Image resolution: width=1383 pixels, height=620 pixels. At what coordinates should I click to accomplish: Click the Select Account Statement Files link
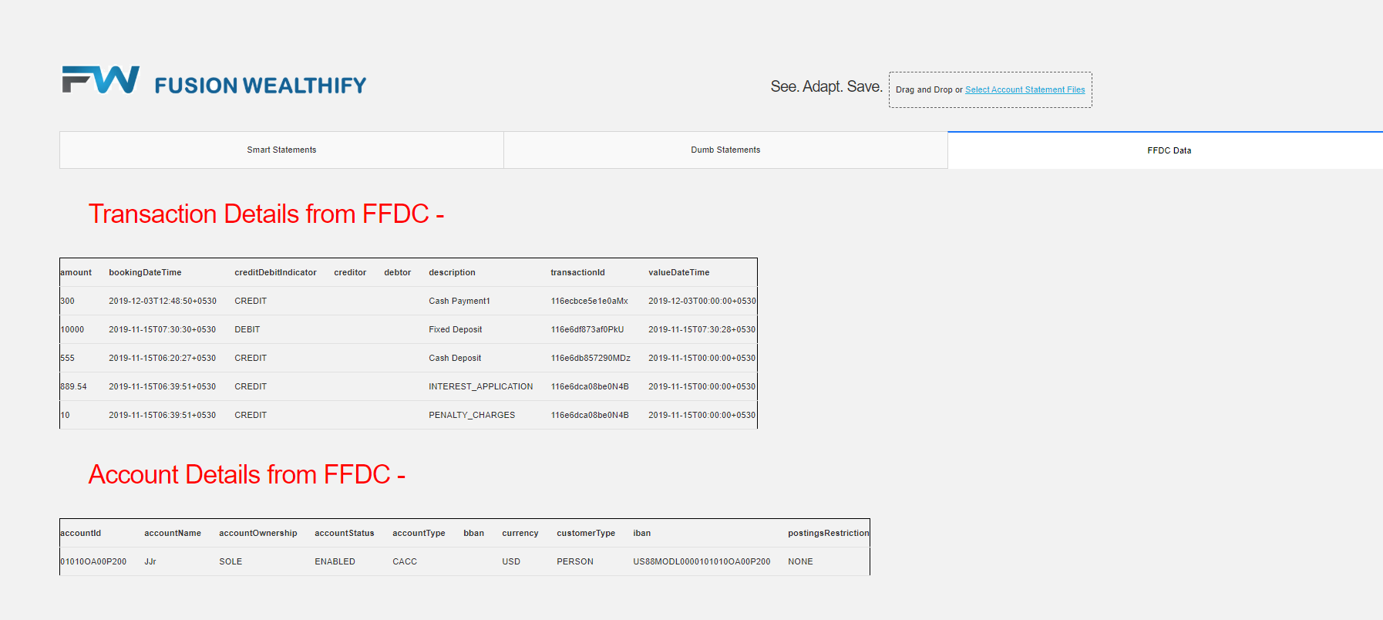pyautogui.click(x=1025, y=89)
